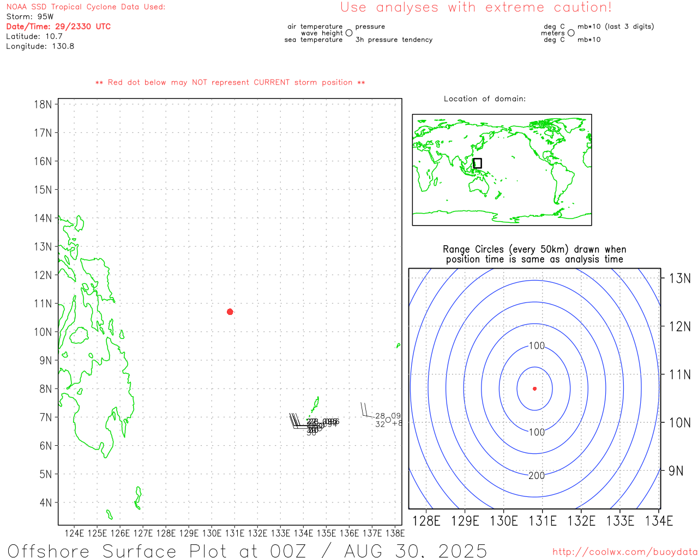Click the red storm position dot on main map
This screenshot has height=558, width=698.
pos(230,312)
